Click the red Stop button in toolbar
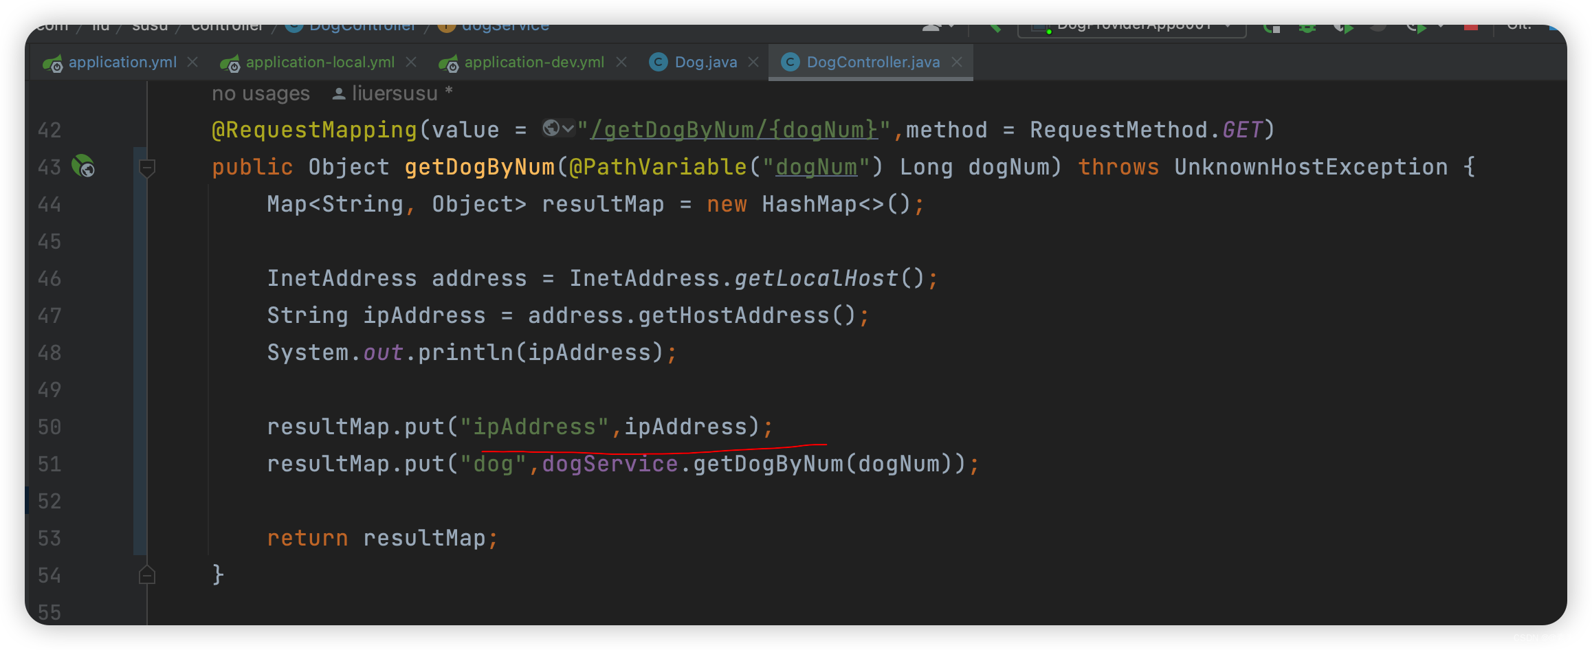 pos(1471,27)
